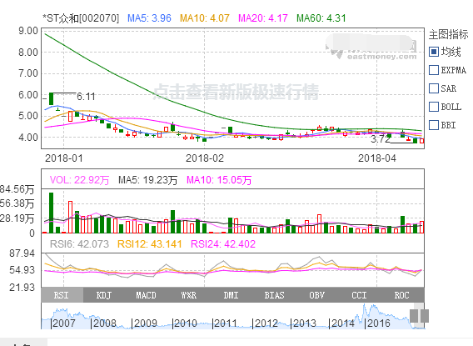Click the *ST众和[002070] stock title
473x346 pixels.
(x=81, y=18)
